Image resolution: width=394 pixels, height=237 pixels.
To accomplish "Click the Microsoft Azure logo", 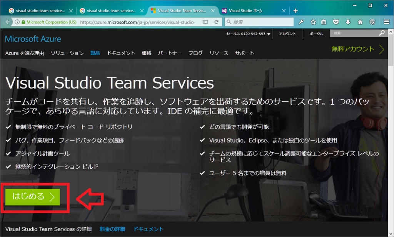I will [33, 39].
